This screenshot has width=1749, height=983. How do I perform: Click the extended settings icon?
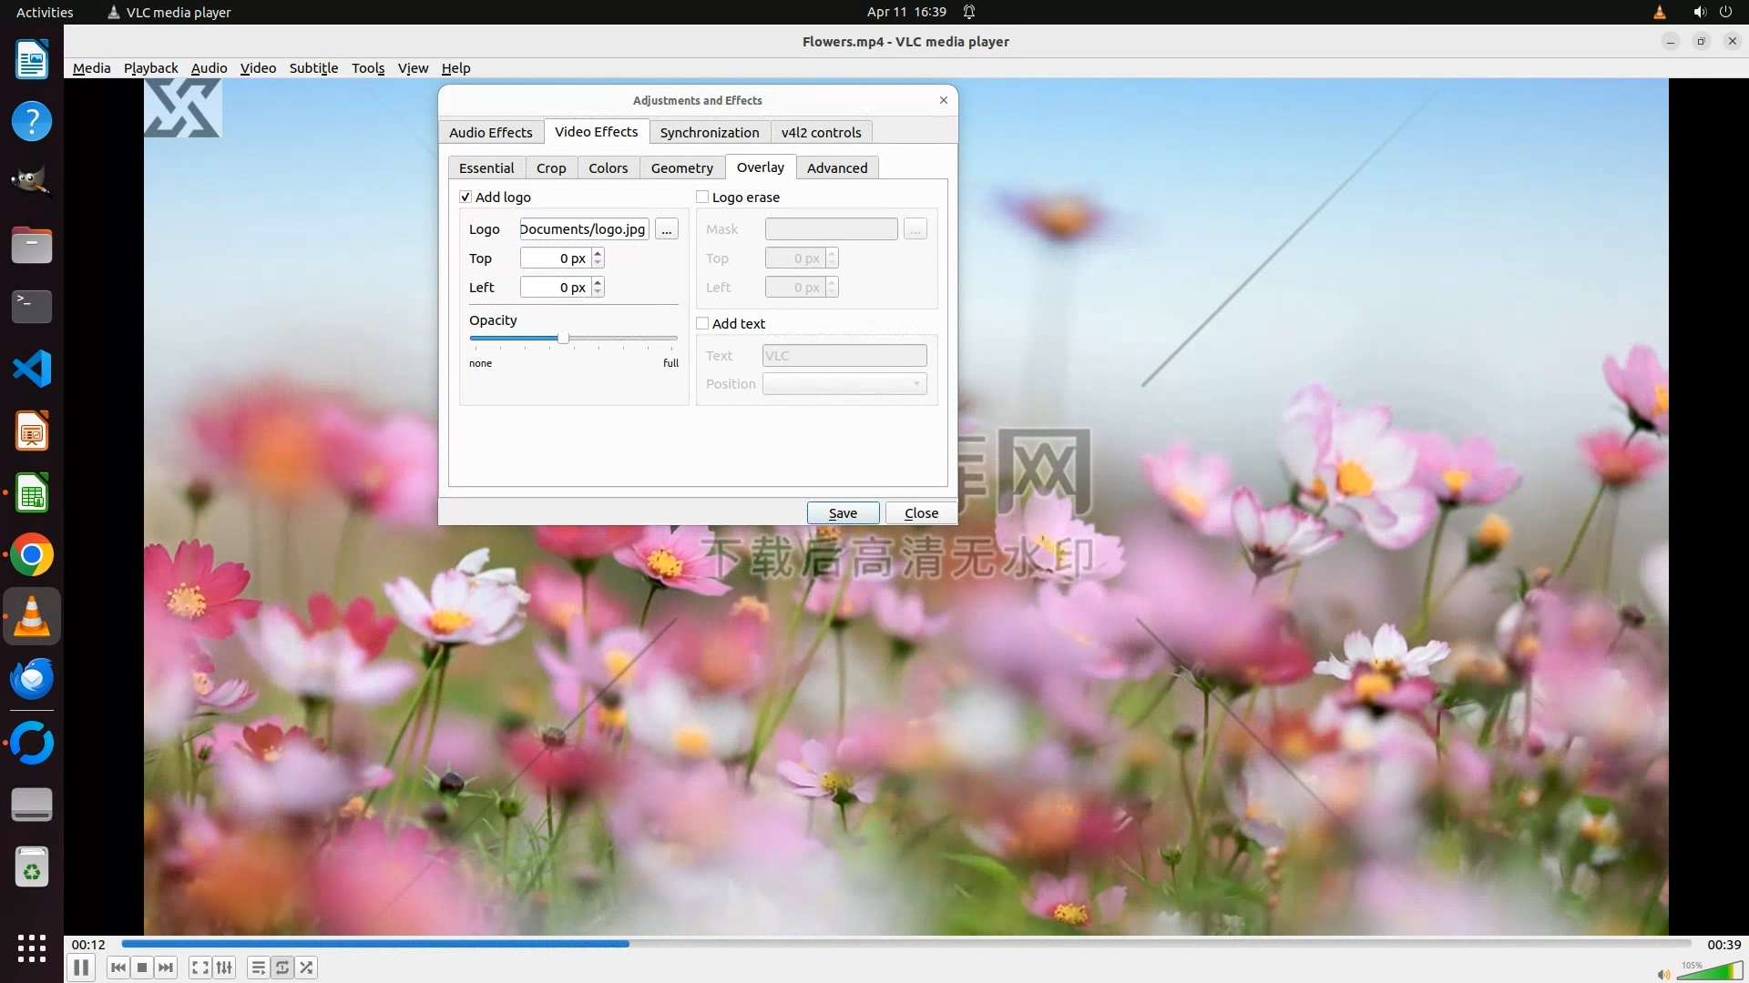pyautogui.click(x=224, y=968)
